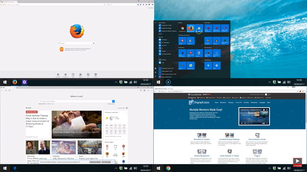The image size is (307, 172).
Task: Show hidden tray icons on Start menu monitor taskbar
Action: pyautogui.click(x=270, y=82)
